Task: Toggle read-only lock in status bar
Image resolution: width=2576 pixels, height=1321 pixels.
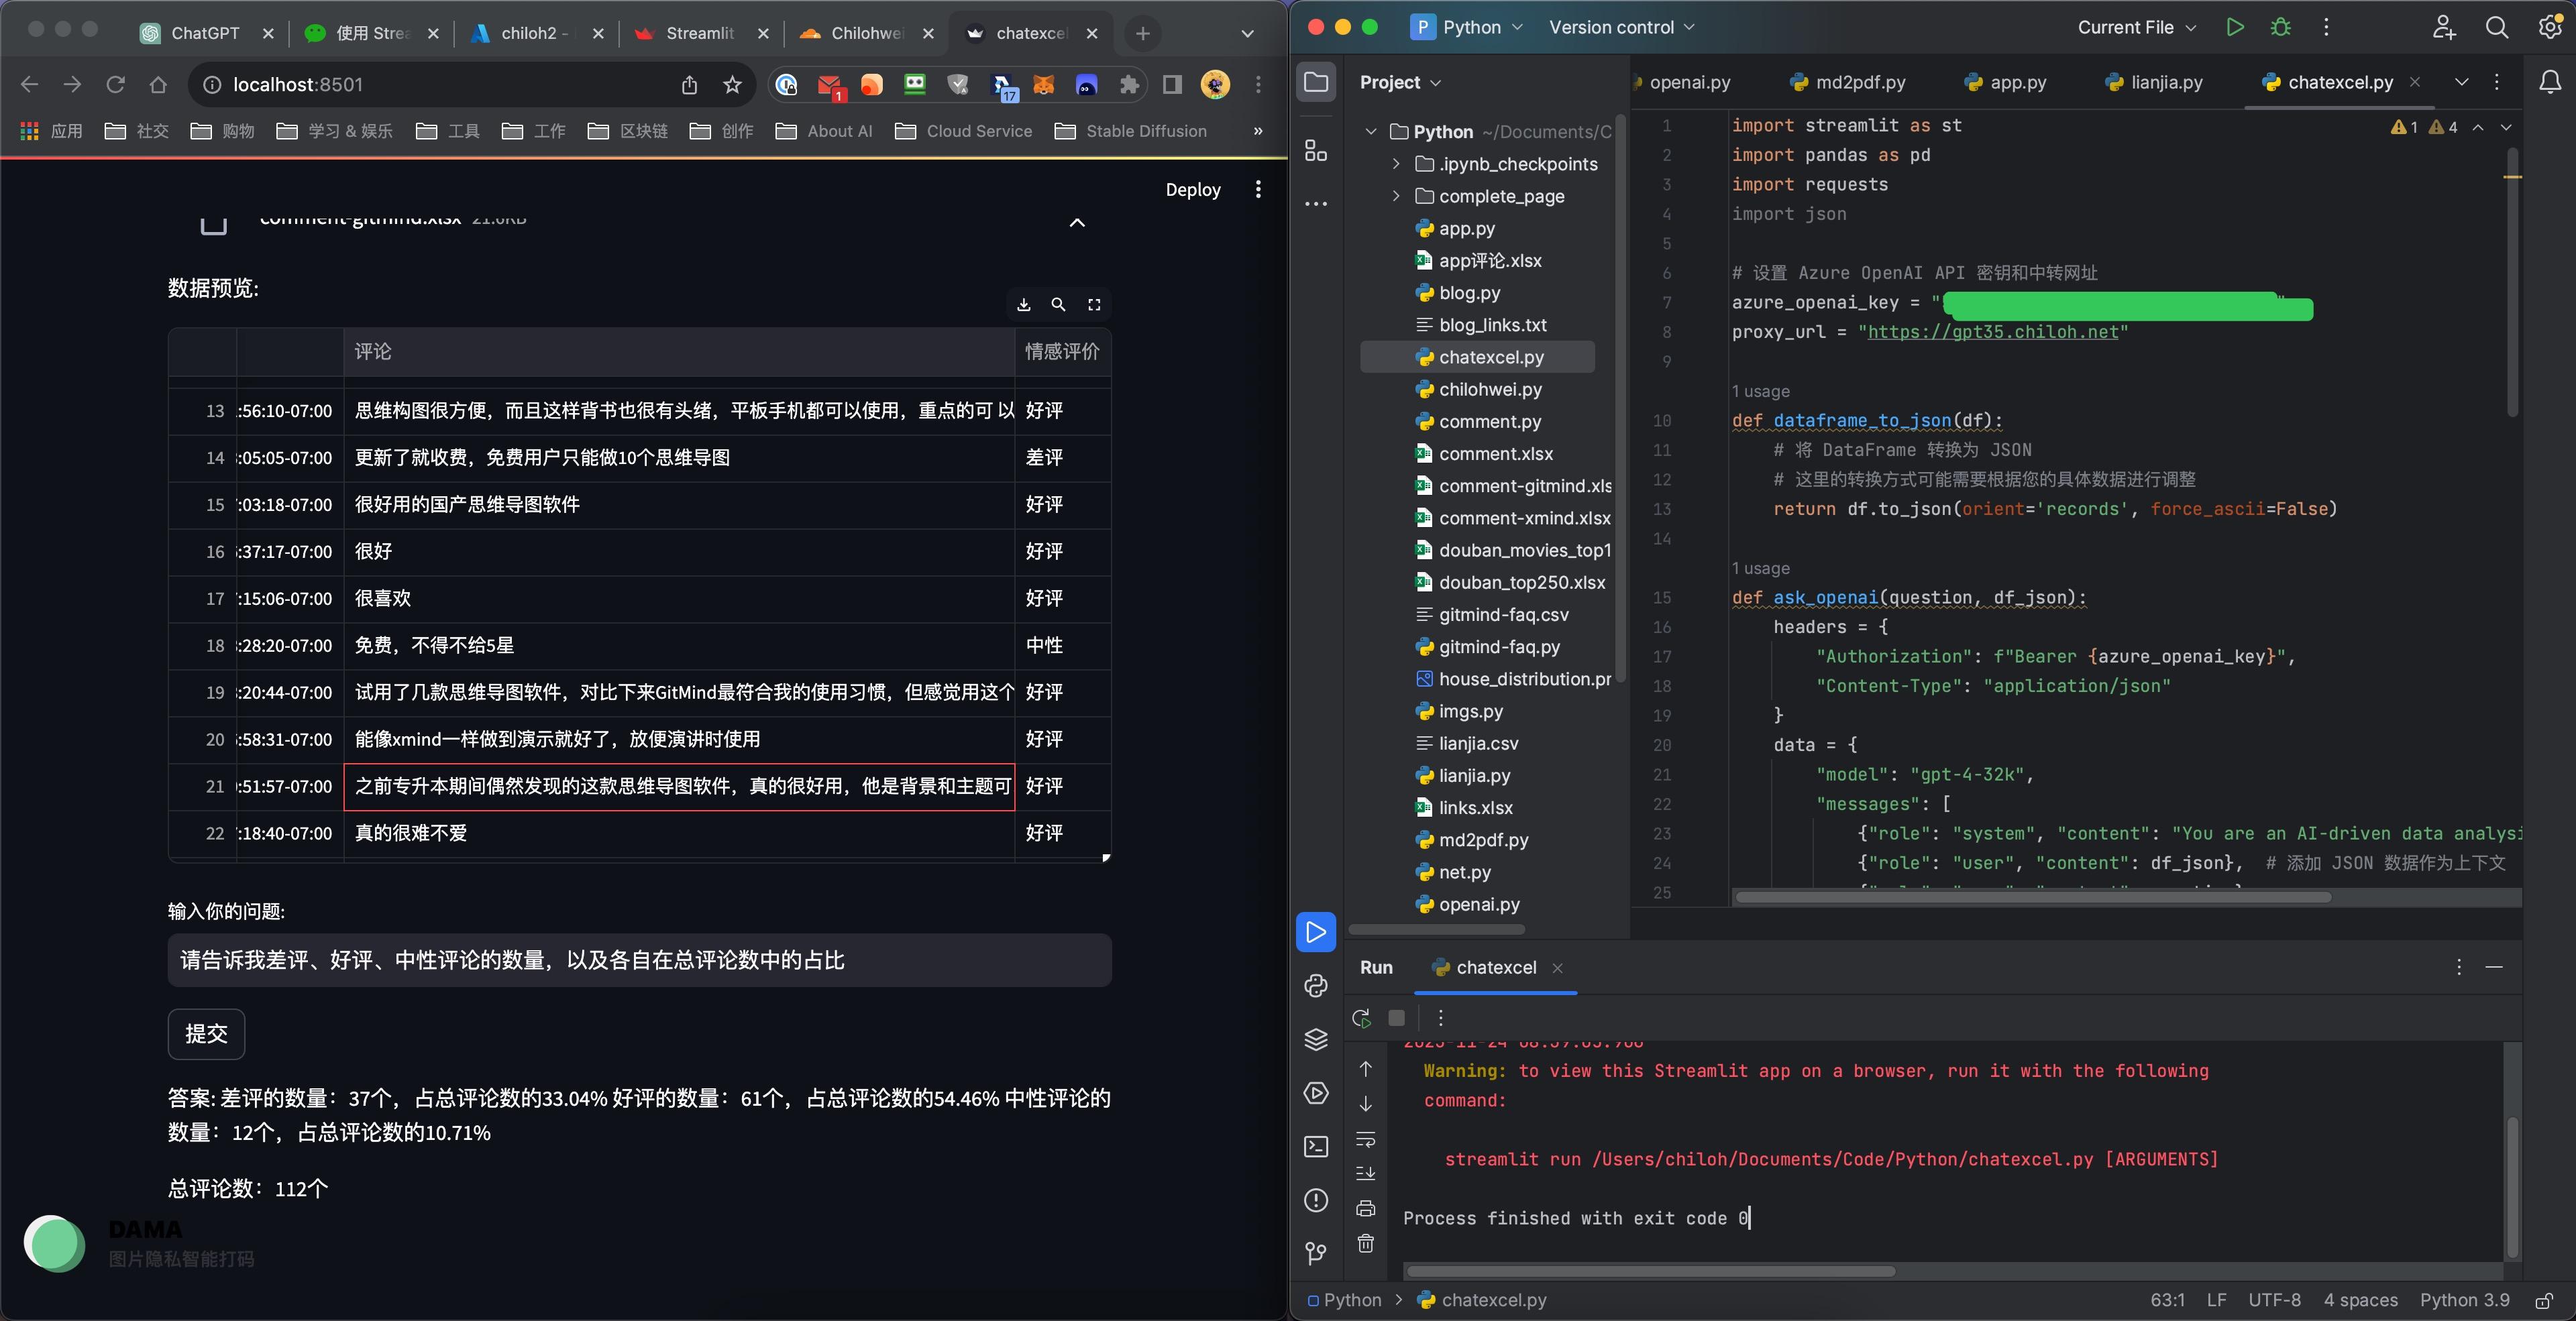Action: [2545, 1300]
